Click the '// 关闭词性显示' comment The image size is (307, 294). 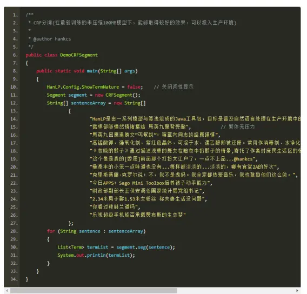pyautogui.click(x=173, y=87)
